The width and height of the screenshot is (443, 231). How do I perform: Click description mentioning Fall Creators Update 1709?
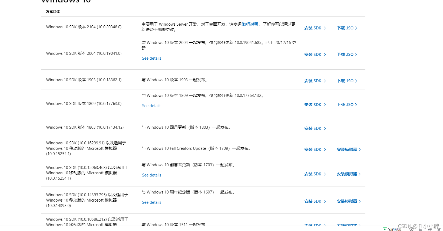click(x=197, y=148)
